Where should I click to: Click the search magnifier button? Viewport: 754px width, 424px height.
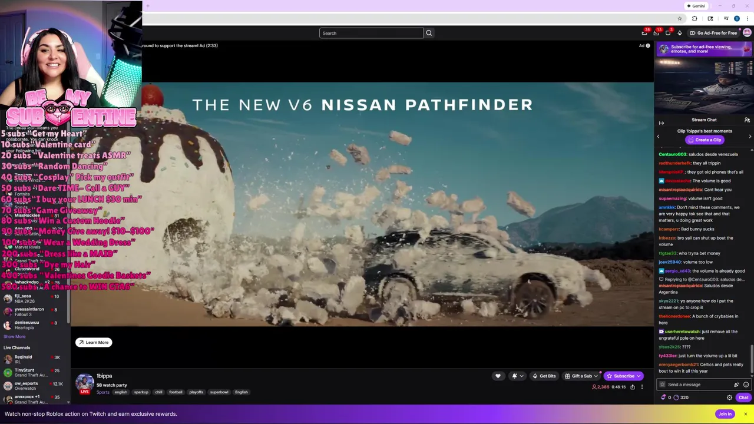[429, 33]
